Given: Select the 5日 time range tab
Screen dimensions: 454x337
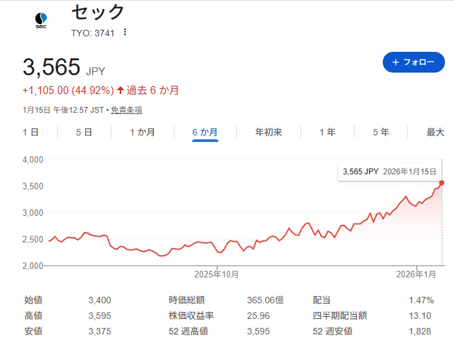Looking at the screenshot, I should point(84,132).
